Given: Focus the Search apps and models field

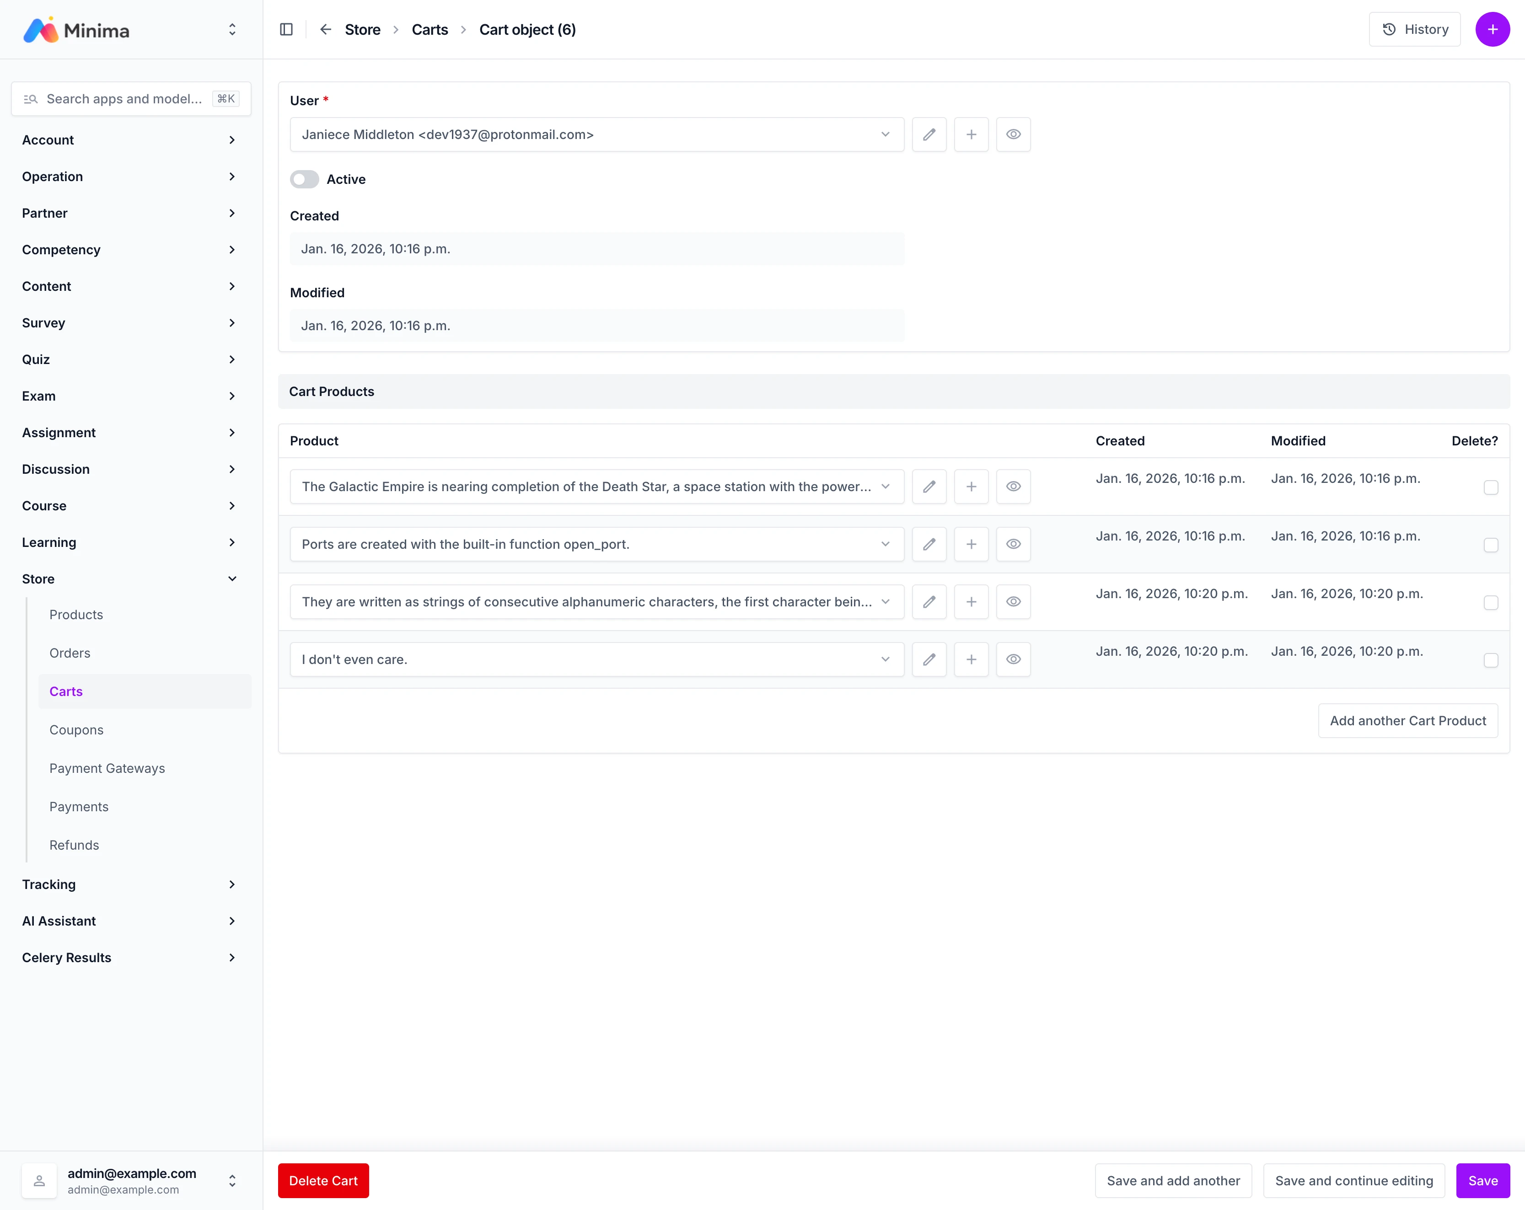Looking at the screenshot, I should tap(124, 99).
